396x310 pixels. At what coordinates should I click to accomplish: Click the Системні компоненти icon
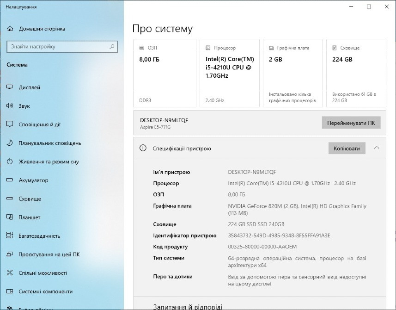point(10,291)
